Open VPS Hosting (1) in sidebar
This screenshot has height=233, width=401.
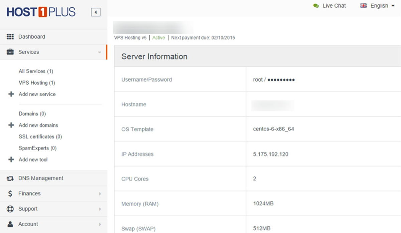[37, 82]
